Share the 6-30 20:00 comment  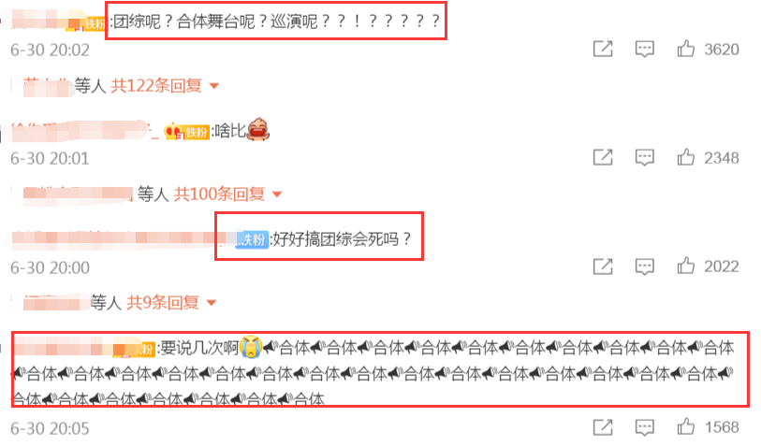click(603, 266)
